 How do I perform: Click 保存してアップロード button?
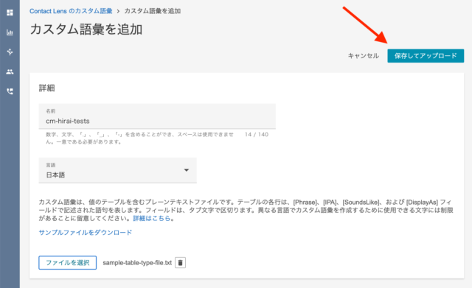pyautogui.click(x=426, y=56)
